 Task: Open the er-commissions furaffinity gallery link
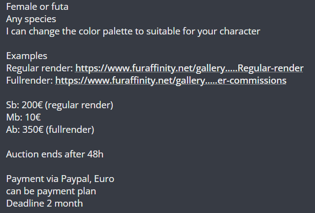click(170, 80)
